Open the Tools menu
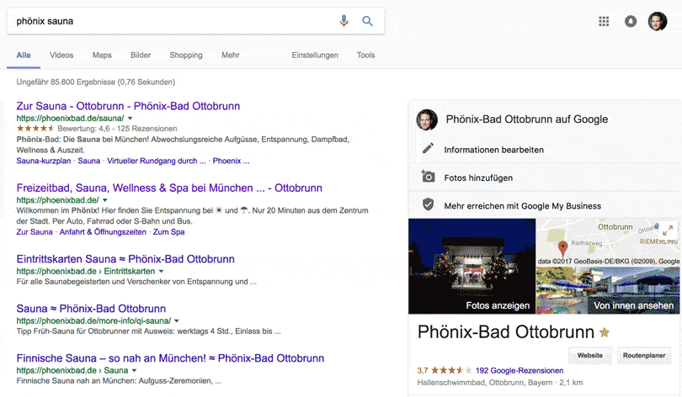The image size is (682, 397). pyautogui.click(x=365, y=56)
